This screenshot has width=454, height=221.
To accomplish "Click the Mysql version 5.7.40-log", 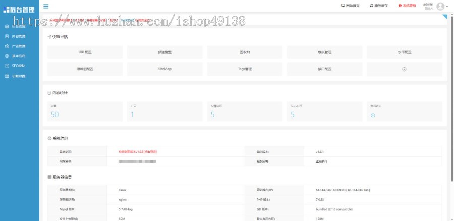I will 126,209.
